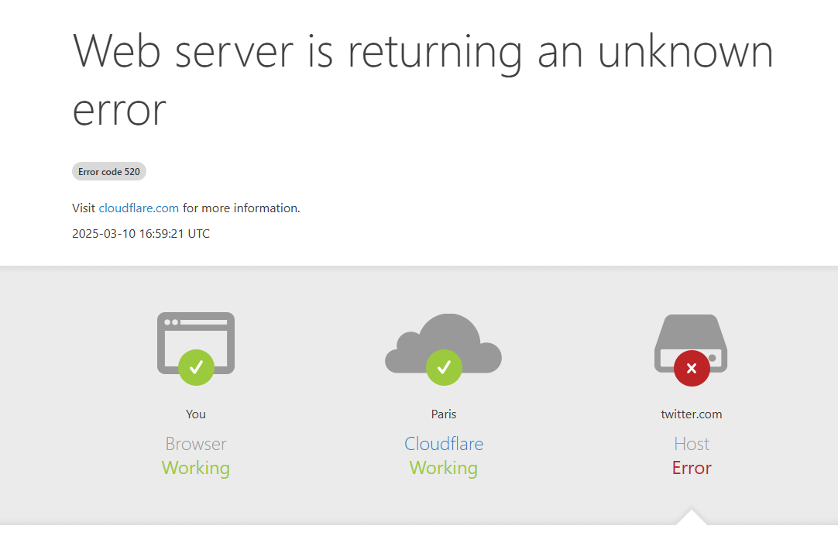This screenshot has width=838, height=543.
Task: Select the "You" label
Action: pyautogui.click(x=196, y=414)
